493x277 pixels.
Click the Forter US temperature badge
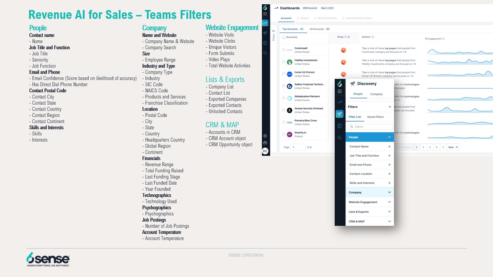coord(344,74)
